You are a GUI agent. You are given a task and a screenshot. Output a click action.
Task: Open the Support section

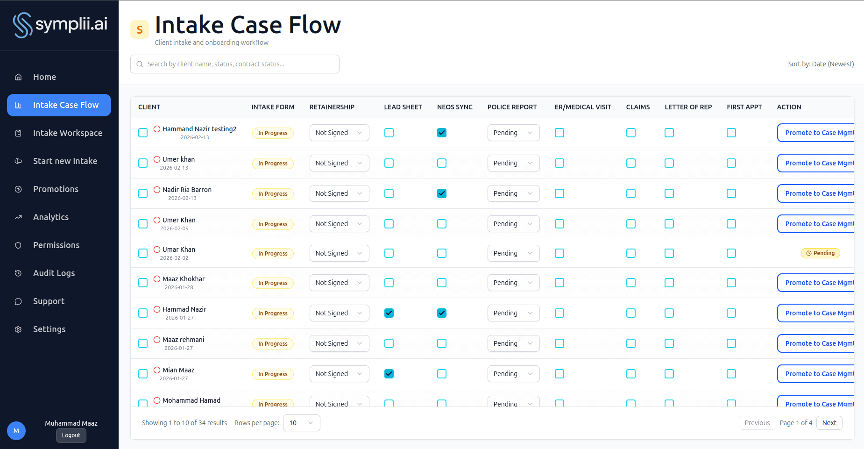pyautogui.click(x=18, y=301)
